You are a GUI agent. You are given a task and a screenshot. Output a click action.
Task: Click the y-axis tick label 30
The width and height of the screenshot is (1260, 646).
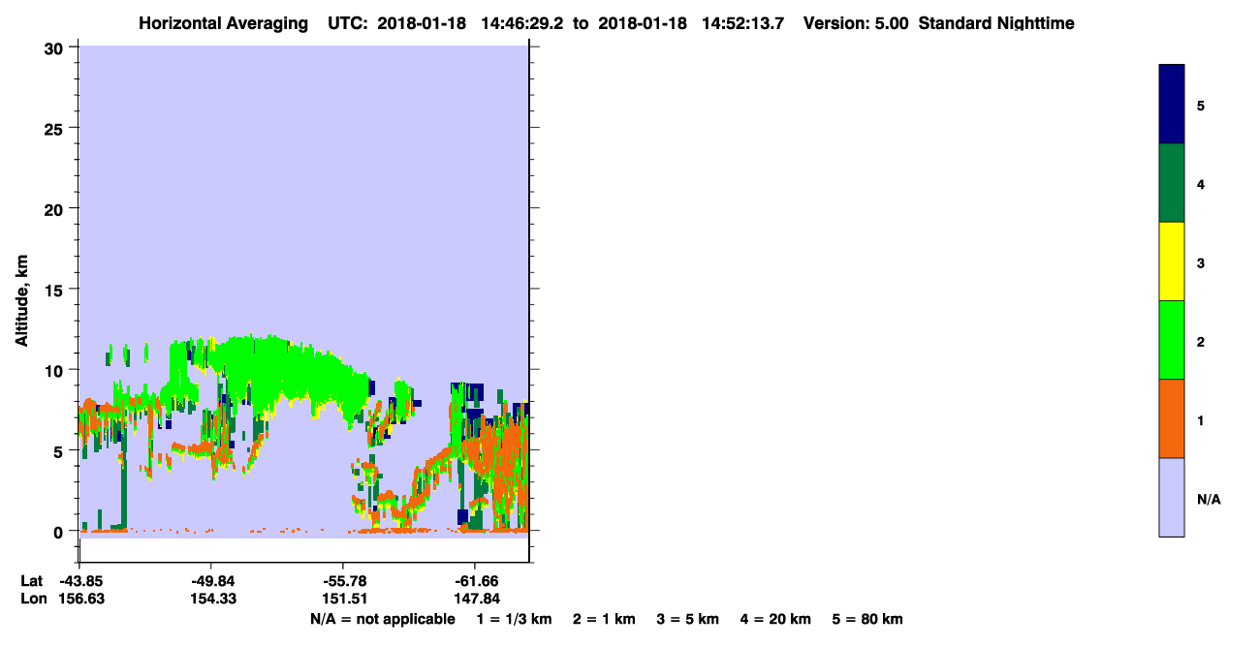pos(55,47)
